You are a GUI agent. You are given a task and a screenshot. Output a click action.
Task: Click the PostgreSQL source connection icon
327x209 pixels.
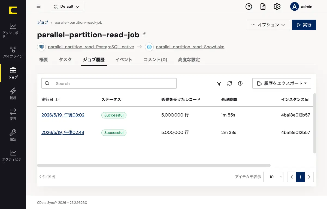[41, 47]
